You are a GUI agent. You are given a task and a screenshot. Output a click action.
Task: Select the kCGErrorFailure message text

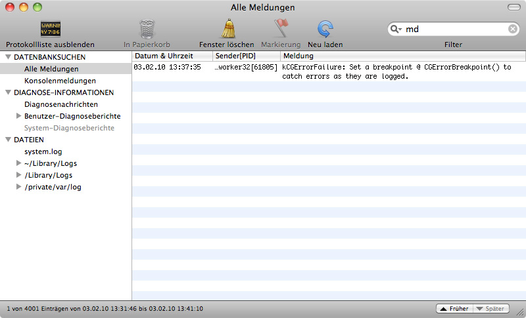coord(396,71)
